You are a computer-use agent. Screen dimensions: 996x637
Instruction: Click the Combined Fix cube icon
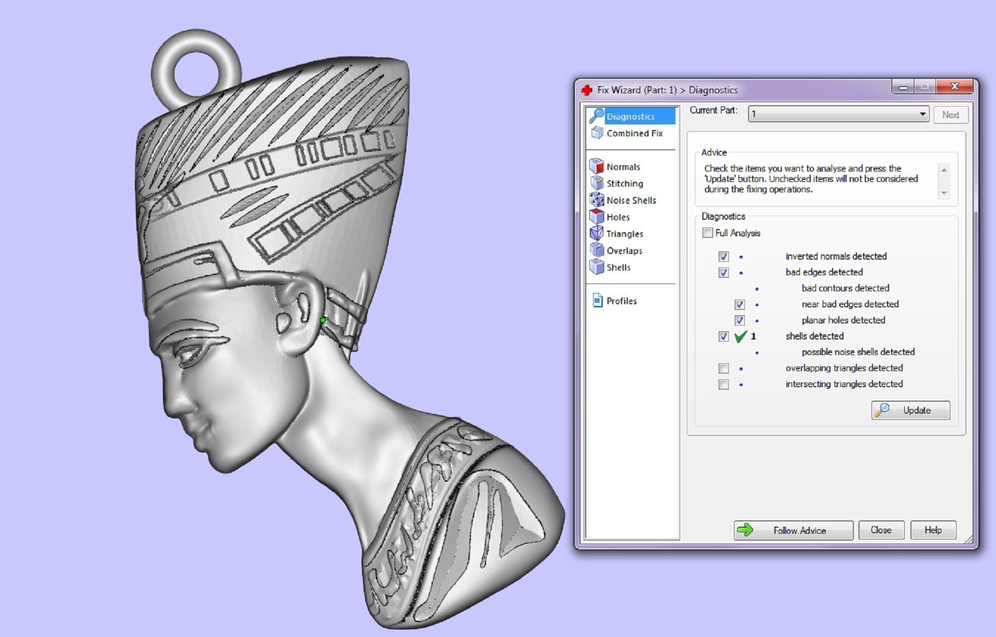click(597, 133)
